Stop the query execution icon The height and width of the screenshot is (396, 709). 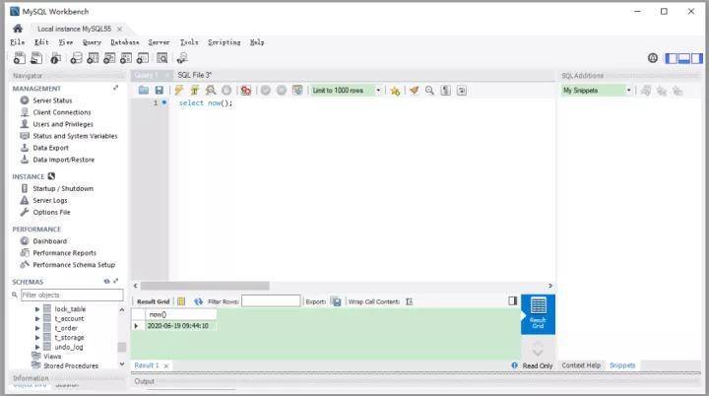(226, 90)
